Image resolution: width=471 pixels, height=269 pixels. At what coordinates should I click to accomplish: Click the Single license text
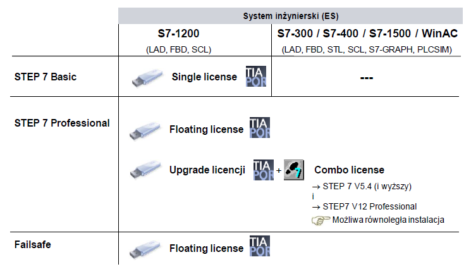[x=204, y=77]
